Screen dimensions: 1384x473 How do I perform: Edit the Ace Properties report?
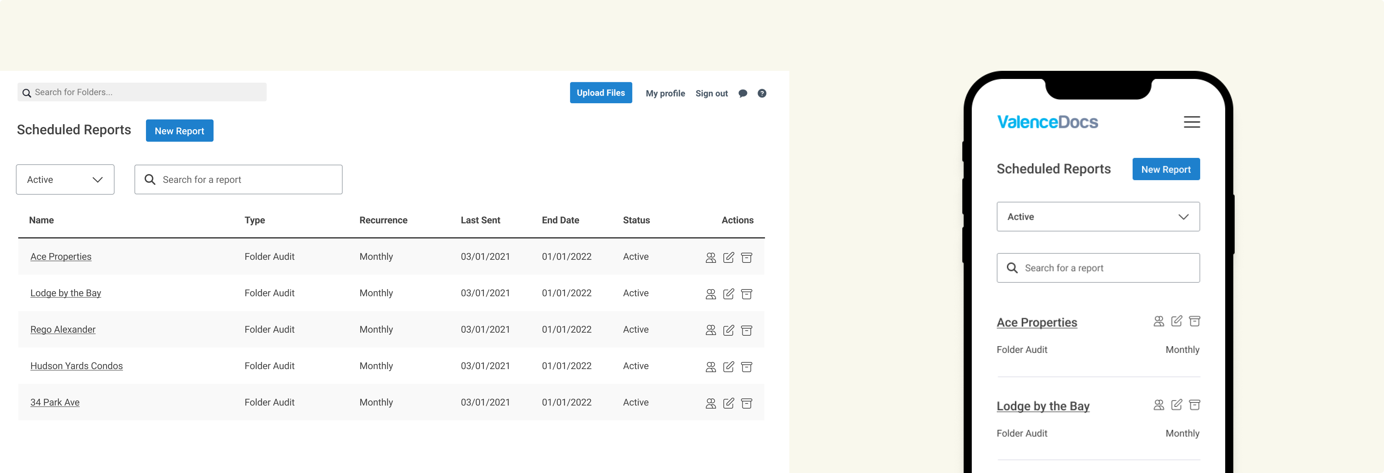728,257
